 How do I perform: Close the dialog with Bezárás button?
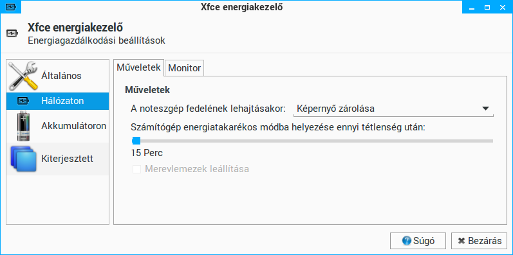tap(479, 241)
